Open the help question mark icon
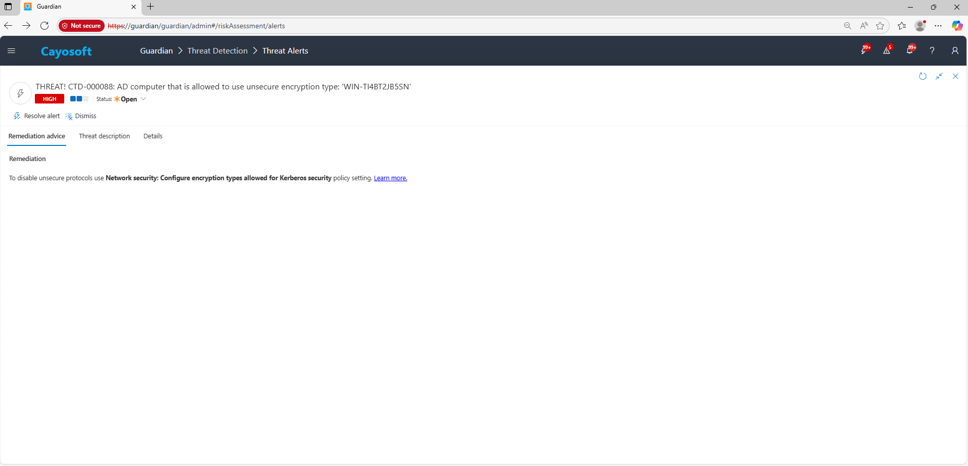The width and height of the screenshot is (968, 466). [x=932, y=50]
